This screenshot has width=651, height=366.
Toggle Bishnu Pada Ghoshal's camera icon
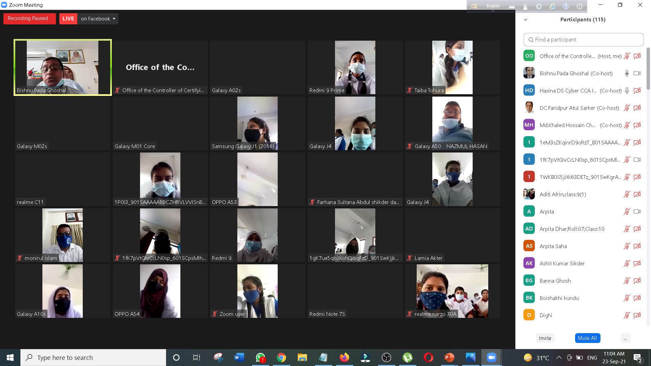(x=637, y=73)
